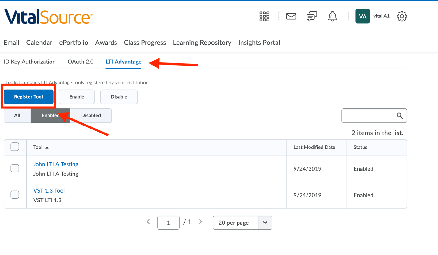Open the admin tools gear icon
The height and width of the screenshot is (255, 438).
click(x=402, y=16)
